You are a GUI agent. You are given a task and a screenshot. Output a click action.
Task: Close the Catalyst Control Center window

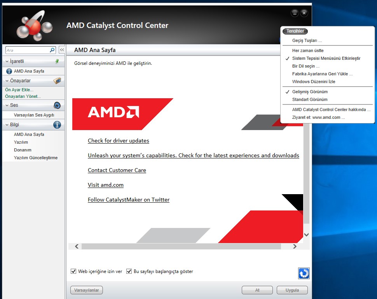point(304,13)
